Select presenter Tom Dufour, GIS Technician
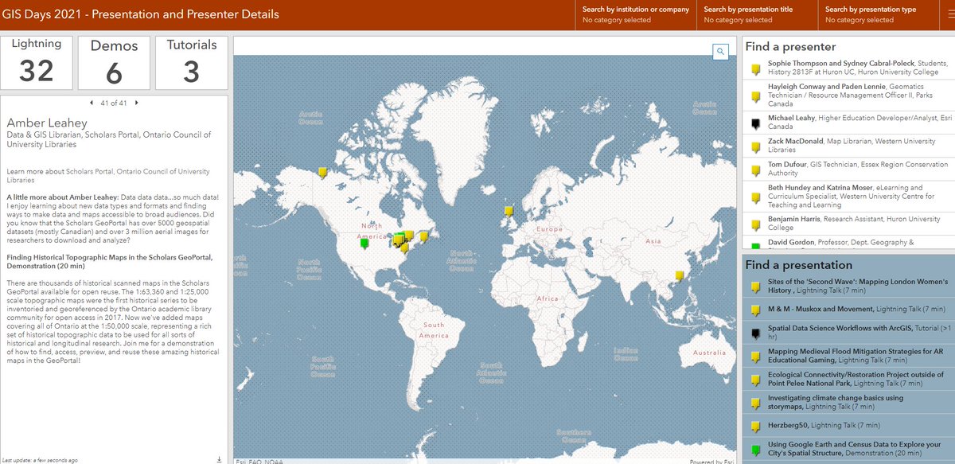955x464 pixels. point(847,170)
